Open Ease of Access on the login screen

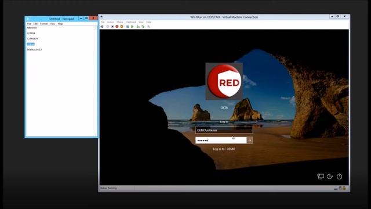click(330, 176)
